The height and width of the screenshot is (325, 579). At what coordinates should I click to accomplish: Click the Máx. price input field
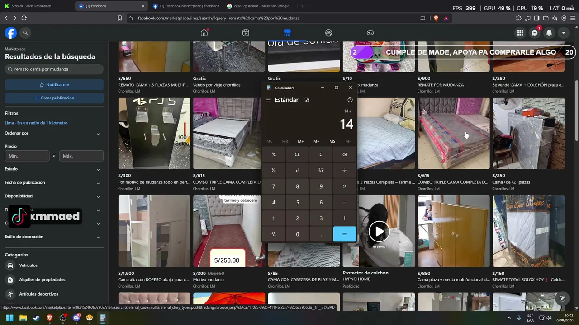81,156
